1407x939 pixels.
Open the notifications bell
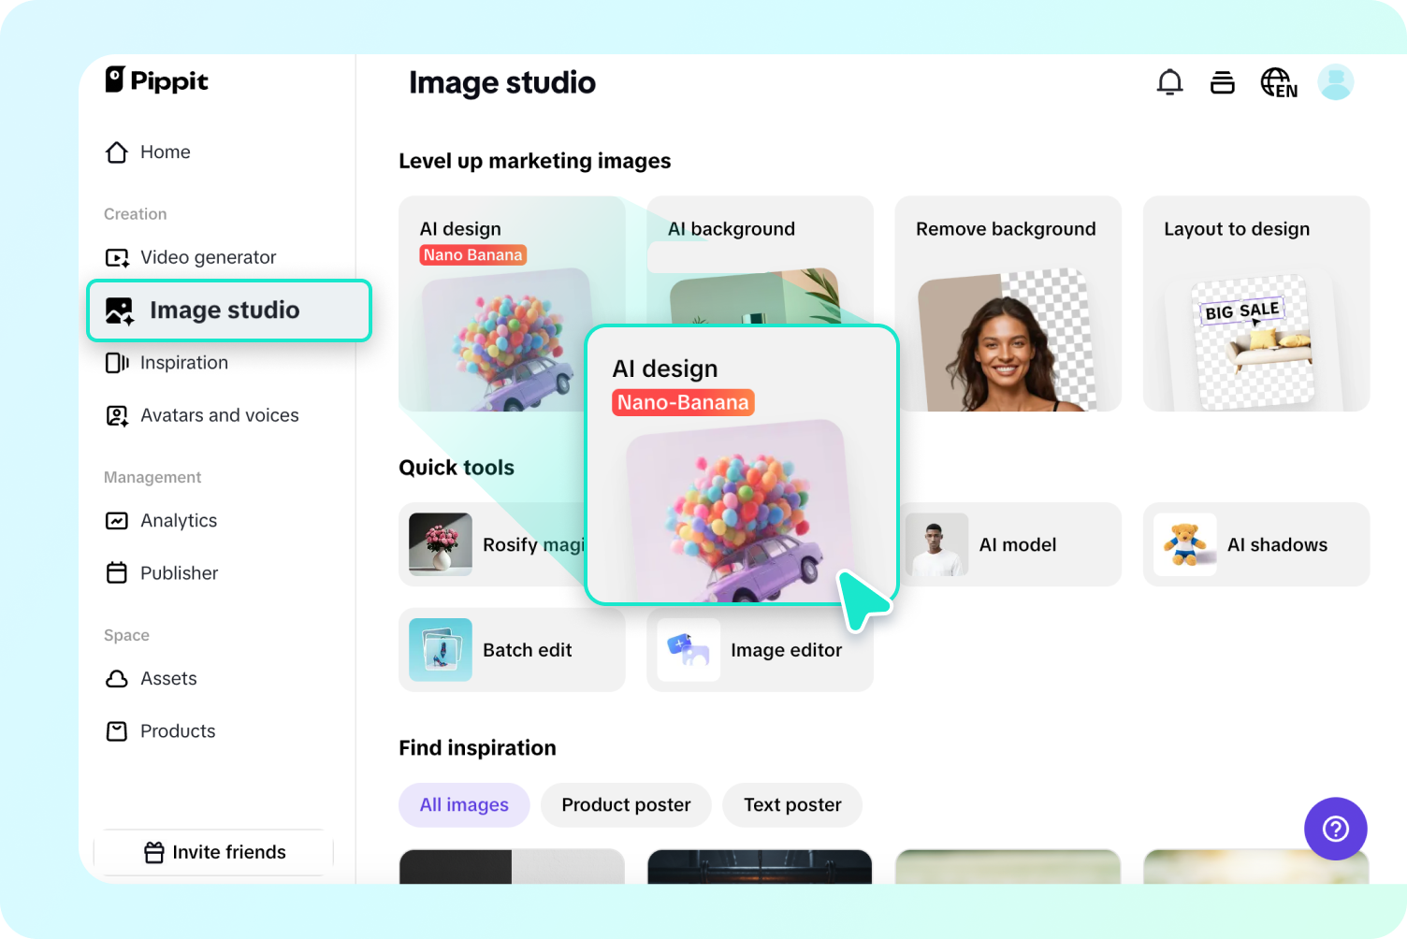1169,82
